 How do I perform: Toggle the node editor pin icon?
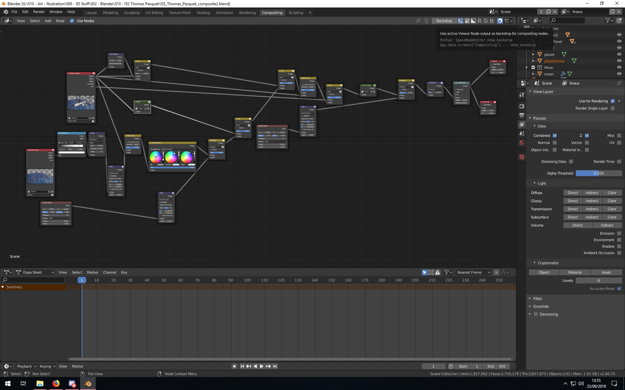pyautogui.click(x=418, y=21)
